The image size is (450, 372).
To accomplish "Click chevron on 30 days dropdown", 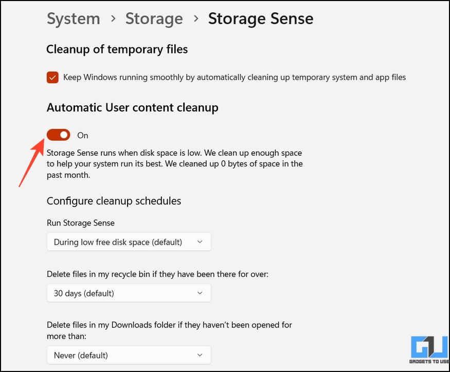I will tap(200, 293).
